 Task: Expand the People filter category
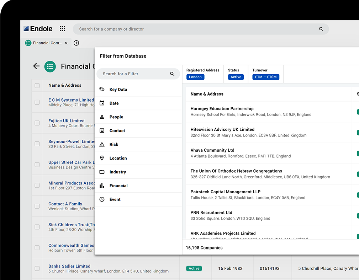[138, 117]
